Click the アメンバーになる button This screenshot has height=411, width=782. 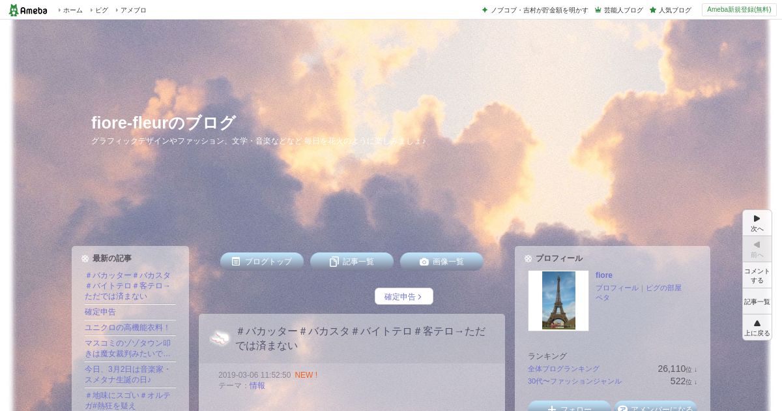(x=656, y=406)
